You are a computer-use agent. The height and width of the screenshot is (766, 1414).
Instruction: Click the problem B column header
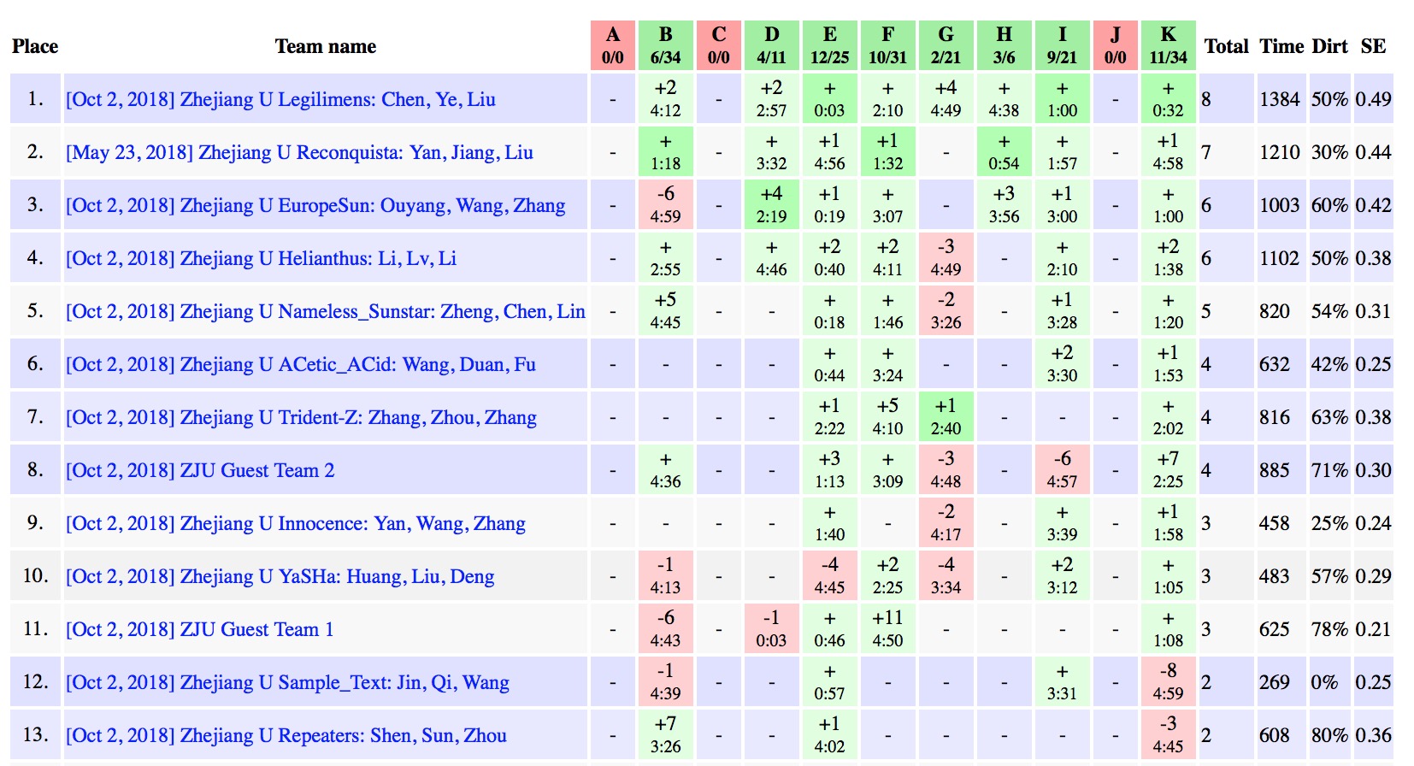click(665, 45)
